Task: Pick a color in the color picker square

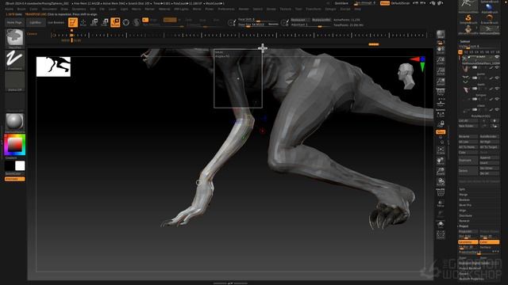Action: tap(14, 144)
